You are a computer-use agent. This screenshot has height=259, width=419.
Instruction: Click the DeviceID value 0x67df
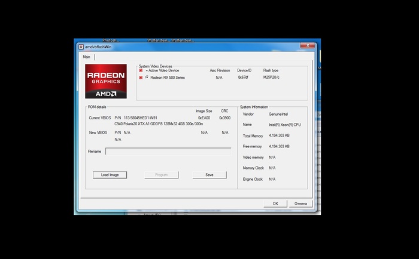coord(243,77)
